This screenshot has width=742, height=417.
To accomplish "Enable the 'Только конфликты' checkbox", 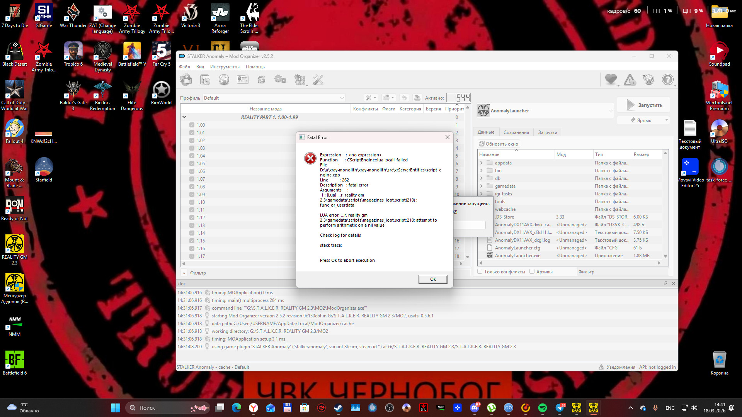I will coord(480,271).
